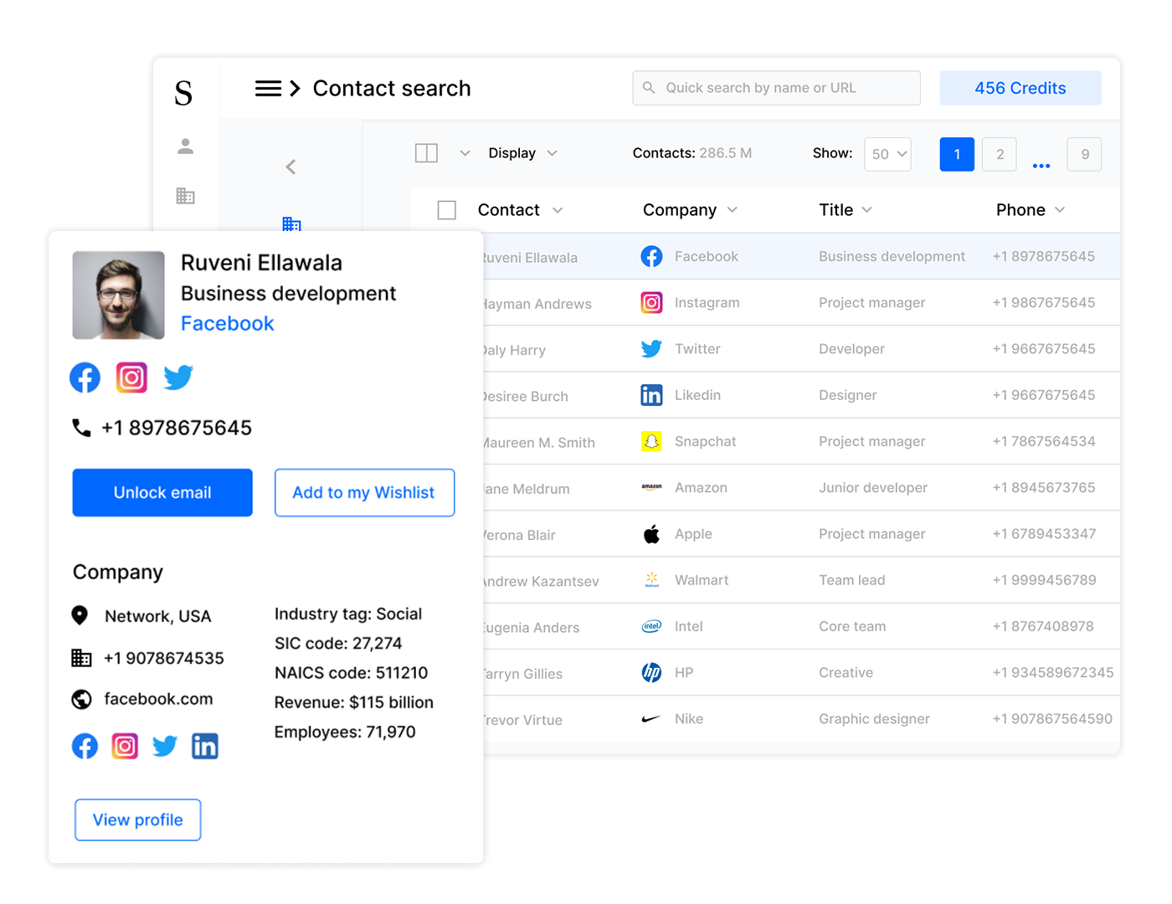
Task: Click the 456 Credits button
Action: [1020, 88]
